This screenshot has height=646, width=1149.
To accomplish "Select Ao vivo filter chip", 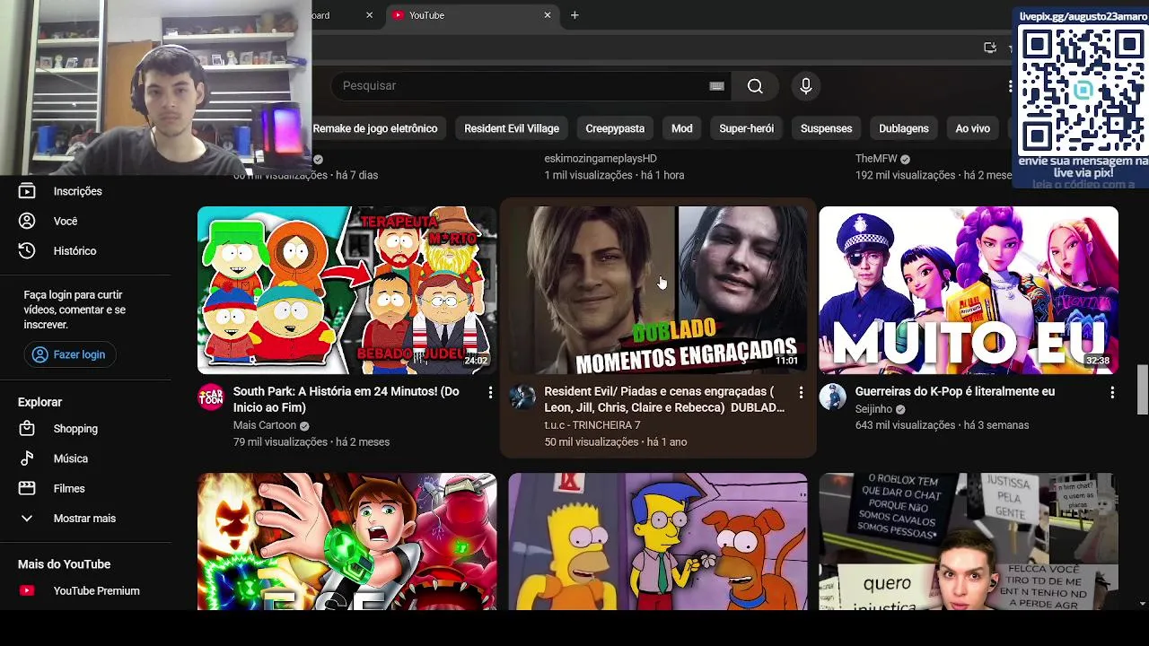I will 972,128.
